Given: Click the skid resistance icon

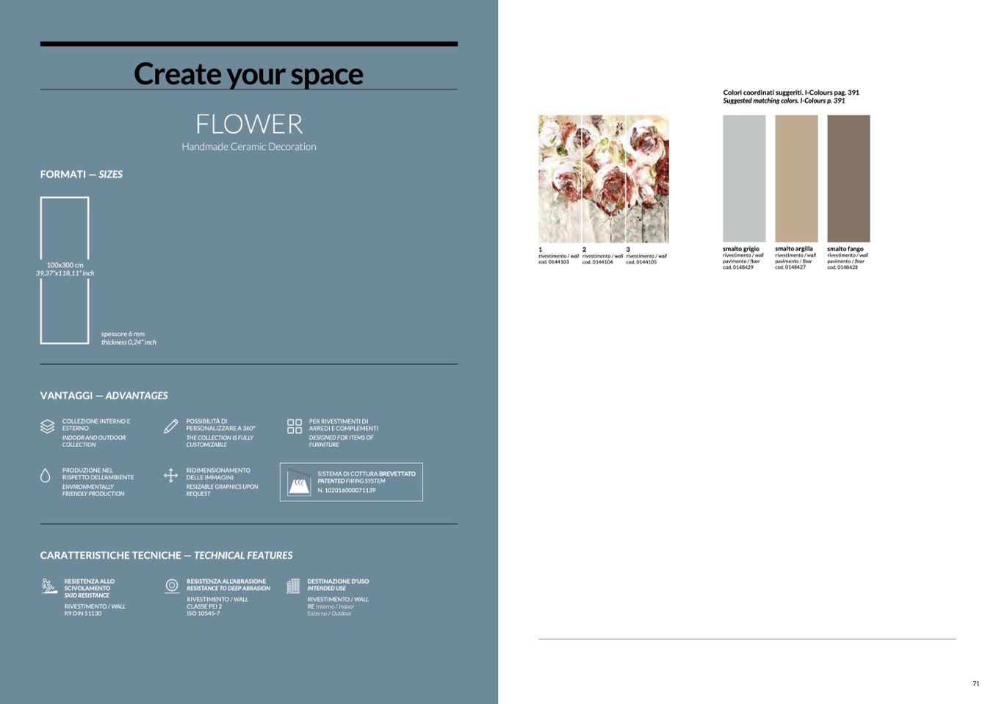Looking at the screenshot, I should coord(49,586).
